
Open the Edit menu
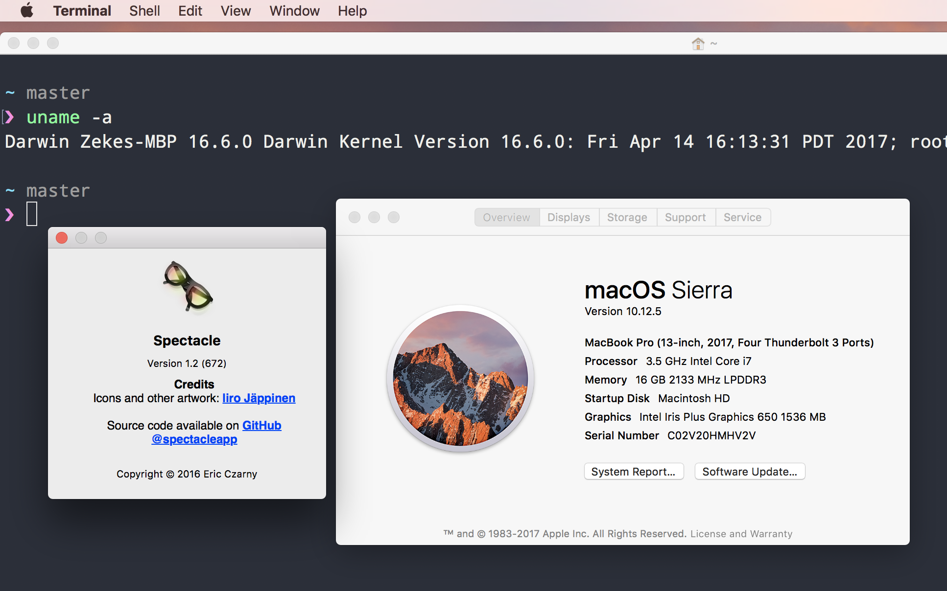tap(190, 11)
